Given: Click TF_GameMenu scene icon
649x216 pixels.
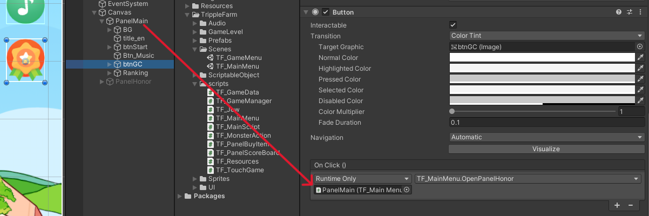Looking at the screenshot, I should pos(211,58).
